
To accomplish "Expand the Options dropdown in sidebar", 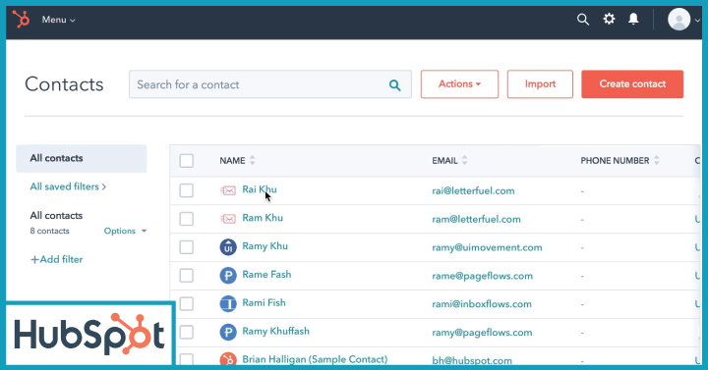I will click(x=125, y=231).
